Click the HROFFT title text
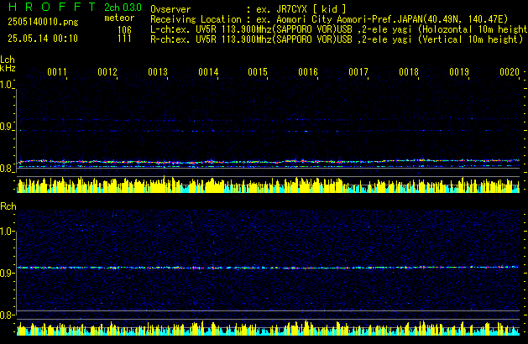528x344 pixels. point(52,7)
